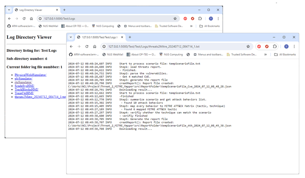Viewport: 305px width, 178px height.
Task: Go to home page in front log window
Action: (x=95, y=47)
